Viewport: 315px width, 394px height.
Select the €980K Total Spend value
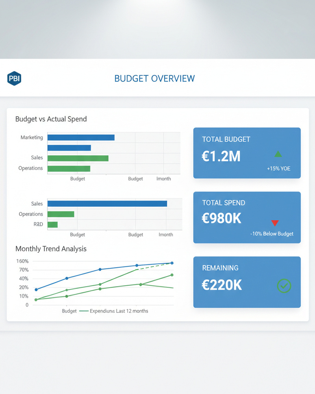click(221, 219)
